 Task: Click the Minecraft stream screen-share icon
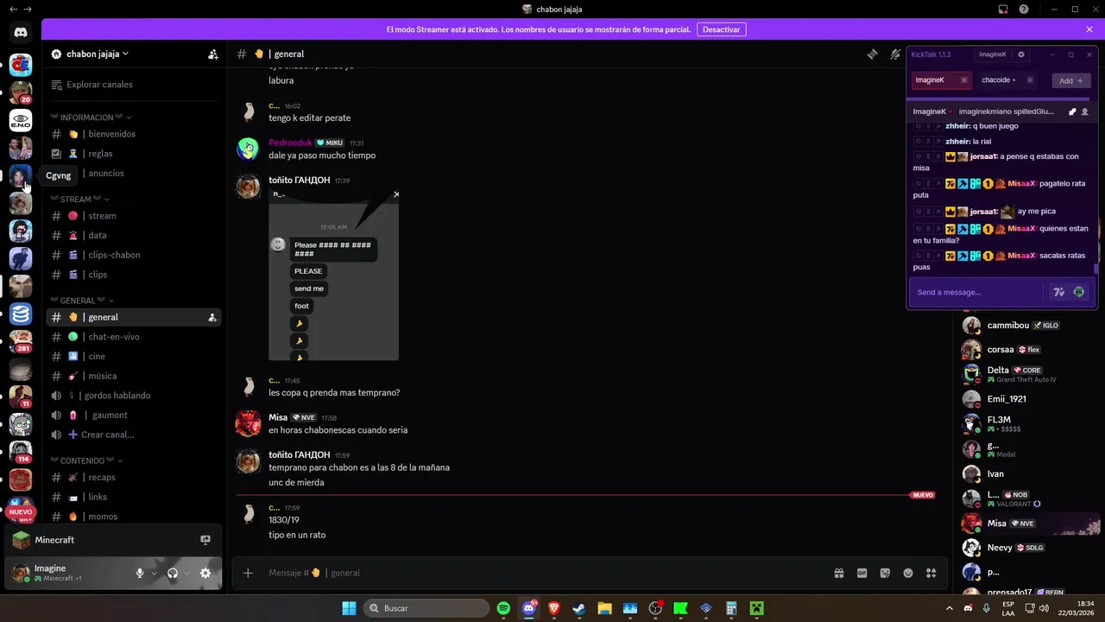tap(205, 540)
